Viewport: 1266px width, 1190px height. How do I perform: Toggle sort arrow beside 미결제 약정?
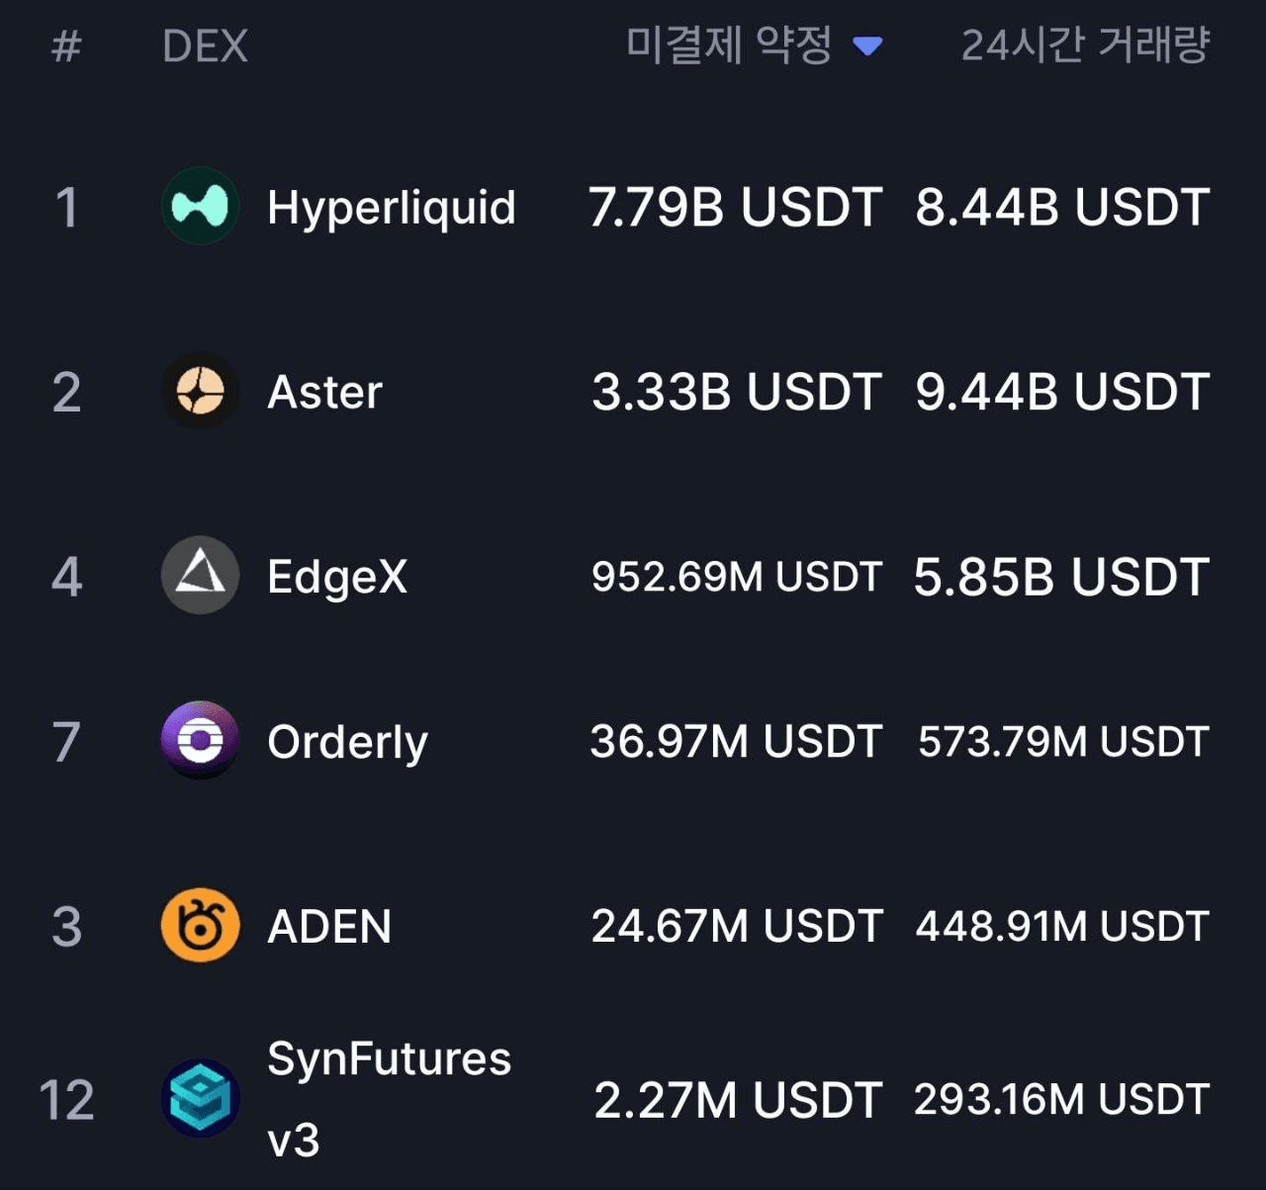click(x=867, y=46)
